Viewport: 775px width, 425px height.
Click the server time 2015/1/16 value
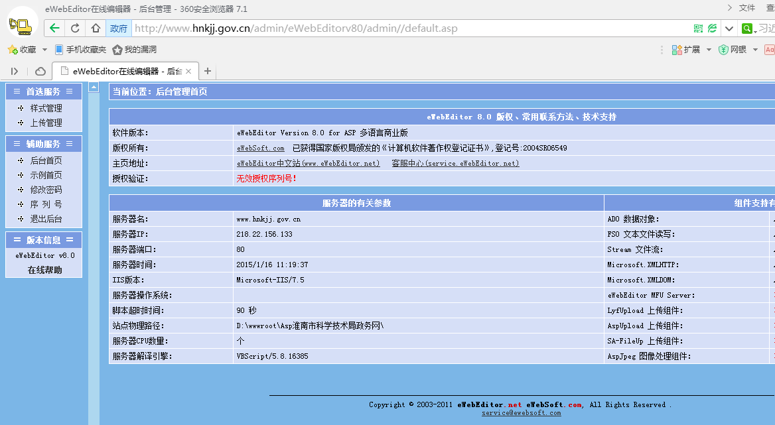pyautogui.click(x=272, y=265)
